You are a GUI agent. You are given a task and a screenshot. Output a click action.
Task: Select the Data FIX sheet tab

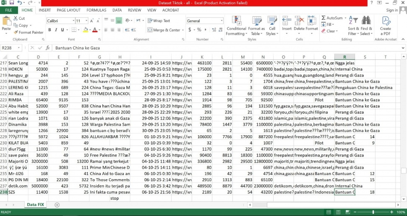[x=35, y=205]
